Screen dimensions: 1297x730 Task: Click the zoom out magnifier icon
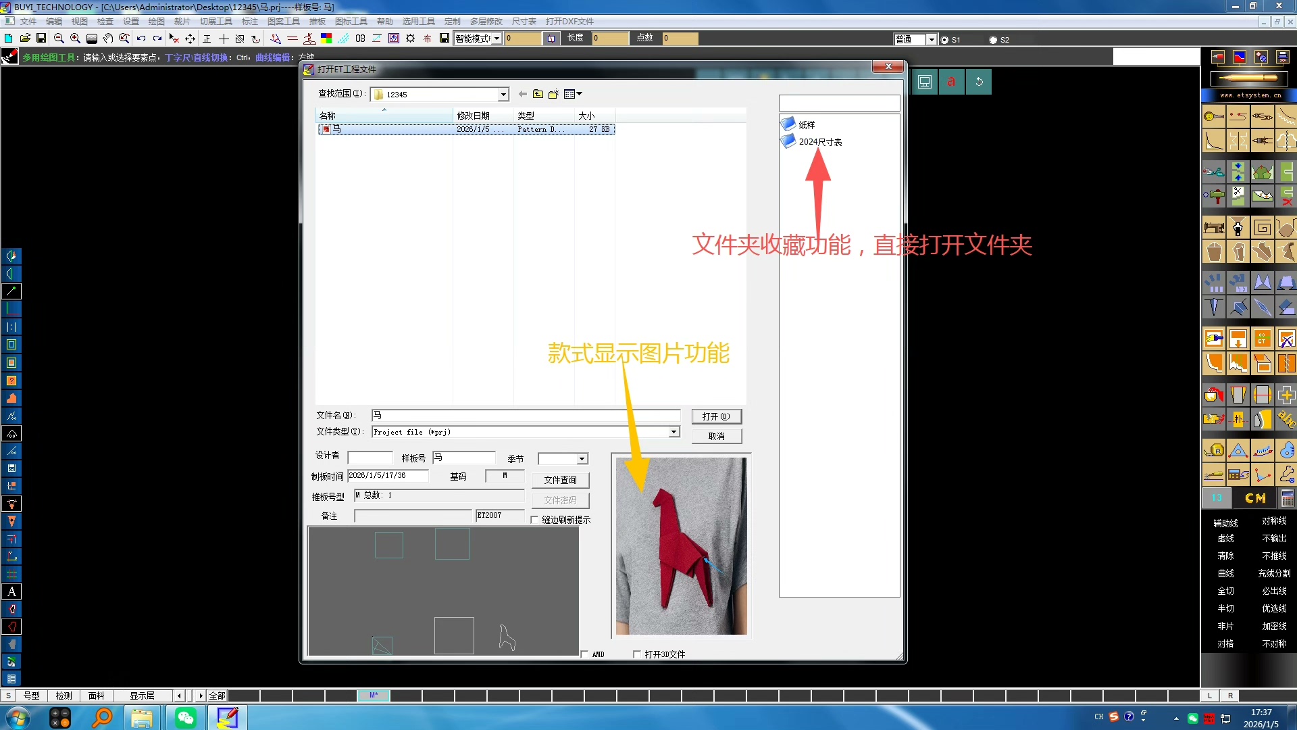point(59,39)
